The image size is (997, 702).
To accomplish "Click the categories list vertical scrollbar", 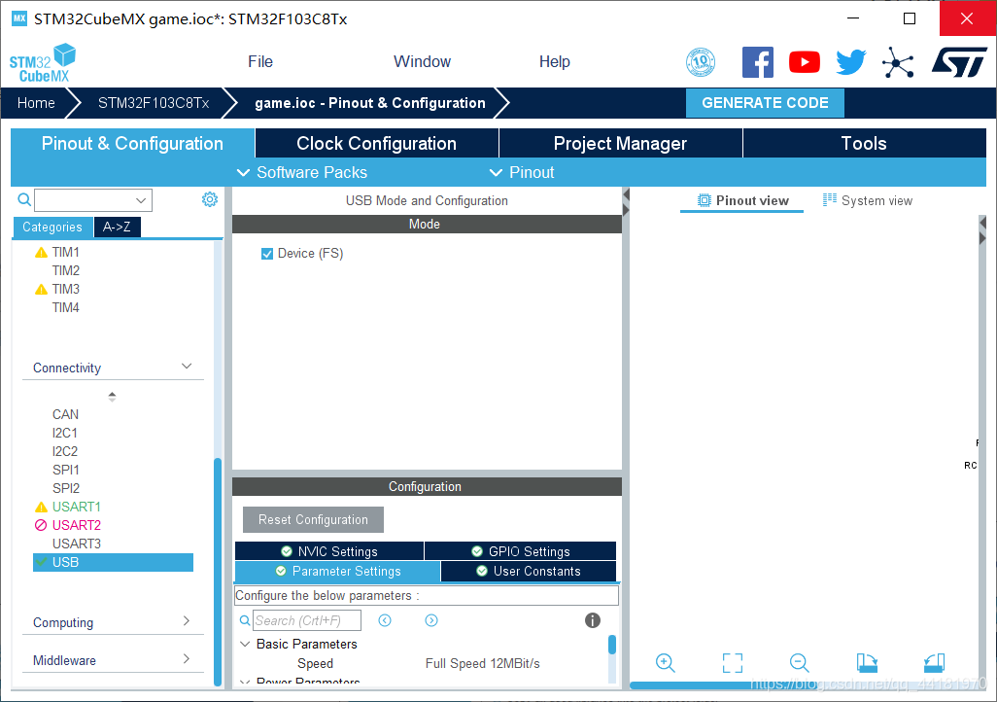I will pyautogui.click(x=218, y=572).
